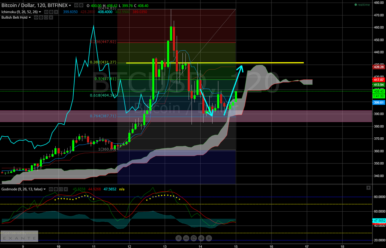The height and width of the screenshot is (248, 386).
Task: Toggle Godmode indicator visibility eye icon
Action: click(x=51, y=189)
